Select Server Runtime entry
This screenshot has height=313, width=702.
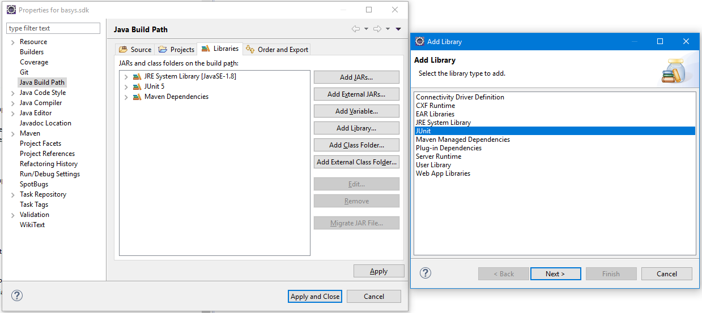(x=555, y=156)
